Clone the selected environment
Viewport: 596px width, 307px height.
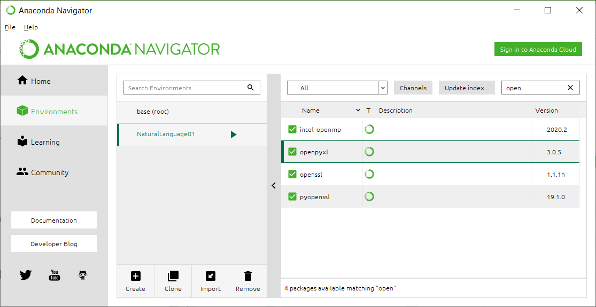[x=173, y=281]
